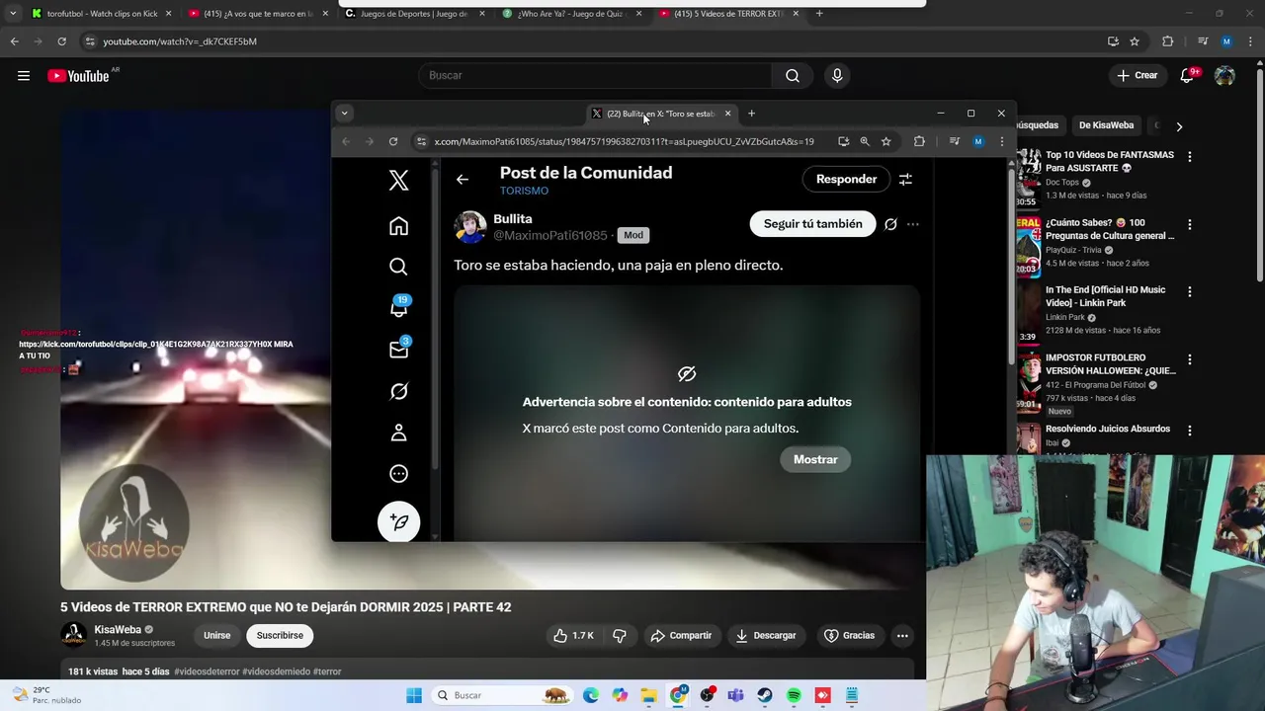Viewport: 1265px width, 711px height.
Task: Open the X home icon in sidebar
Action: coord(398,226)
